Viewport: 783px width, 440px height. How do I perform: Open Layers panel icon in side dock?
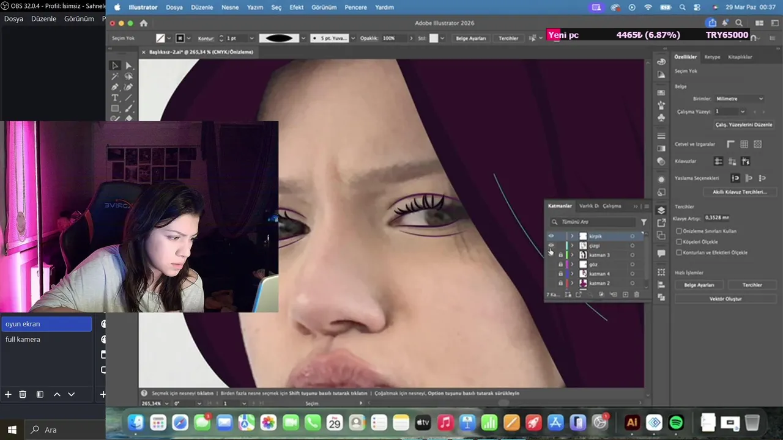coord(661,210)
